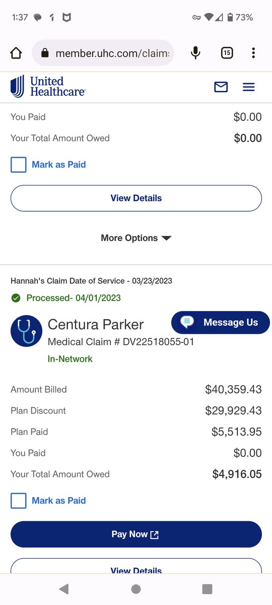
Task: Tap the Android recent apps square
Action: [207, 588]
